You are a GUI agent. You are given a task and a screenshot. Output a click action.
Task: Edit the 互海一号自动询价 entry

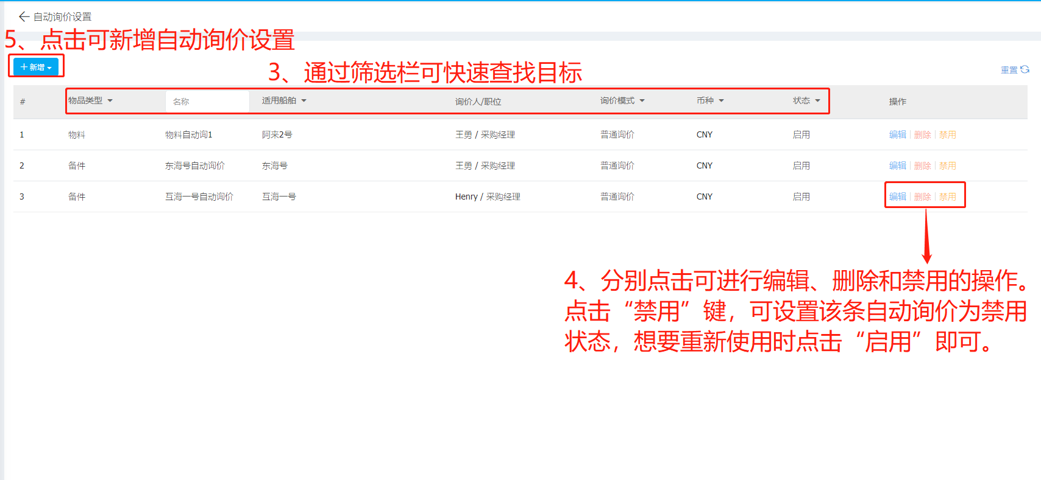click(x=897, y=197)
